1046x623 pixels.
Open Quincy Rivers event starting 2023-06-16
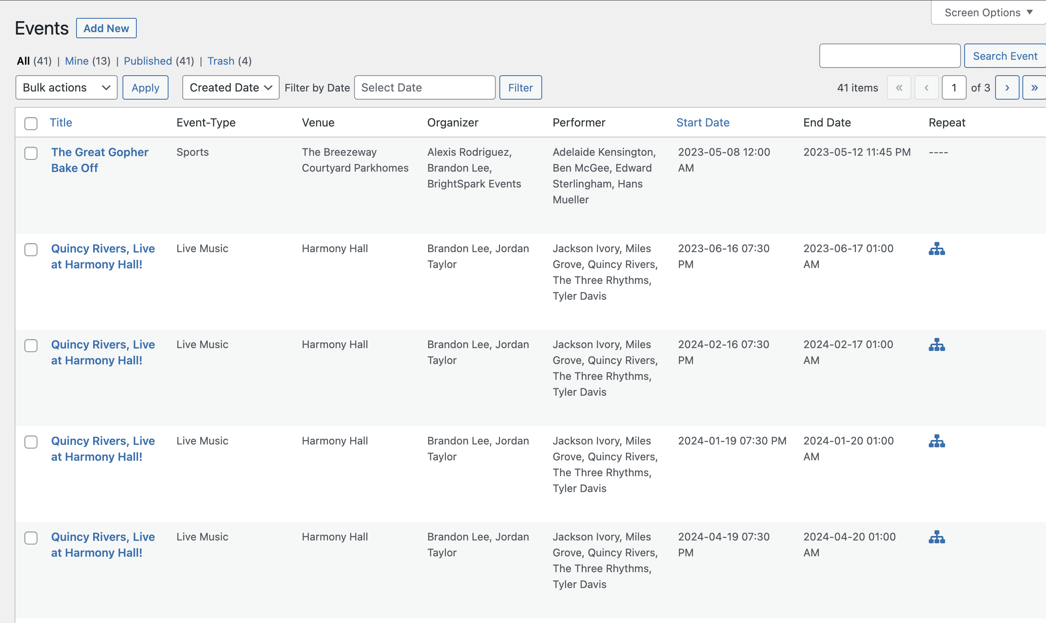coord(103,256)
